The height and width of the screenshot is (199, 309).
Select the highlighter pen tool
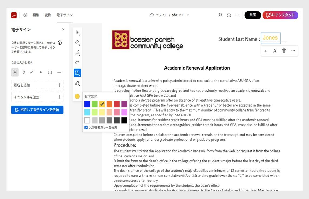click(x=77, y=53)
